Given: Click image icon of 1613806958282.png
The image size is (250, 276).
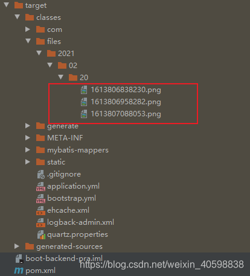Looking at the screenshot, I should coord(84,102).
